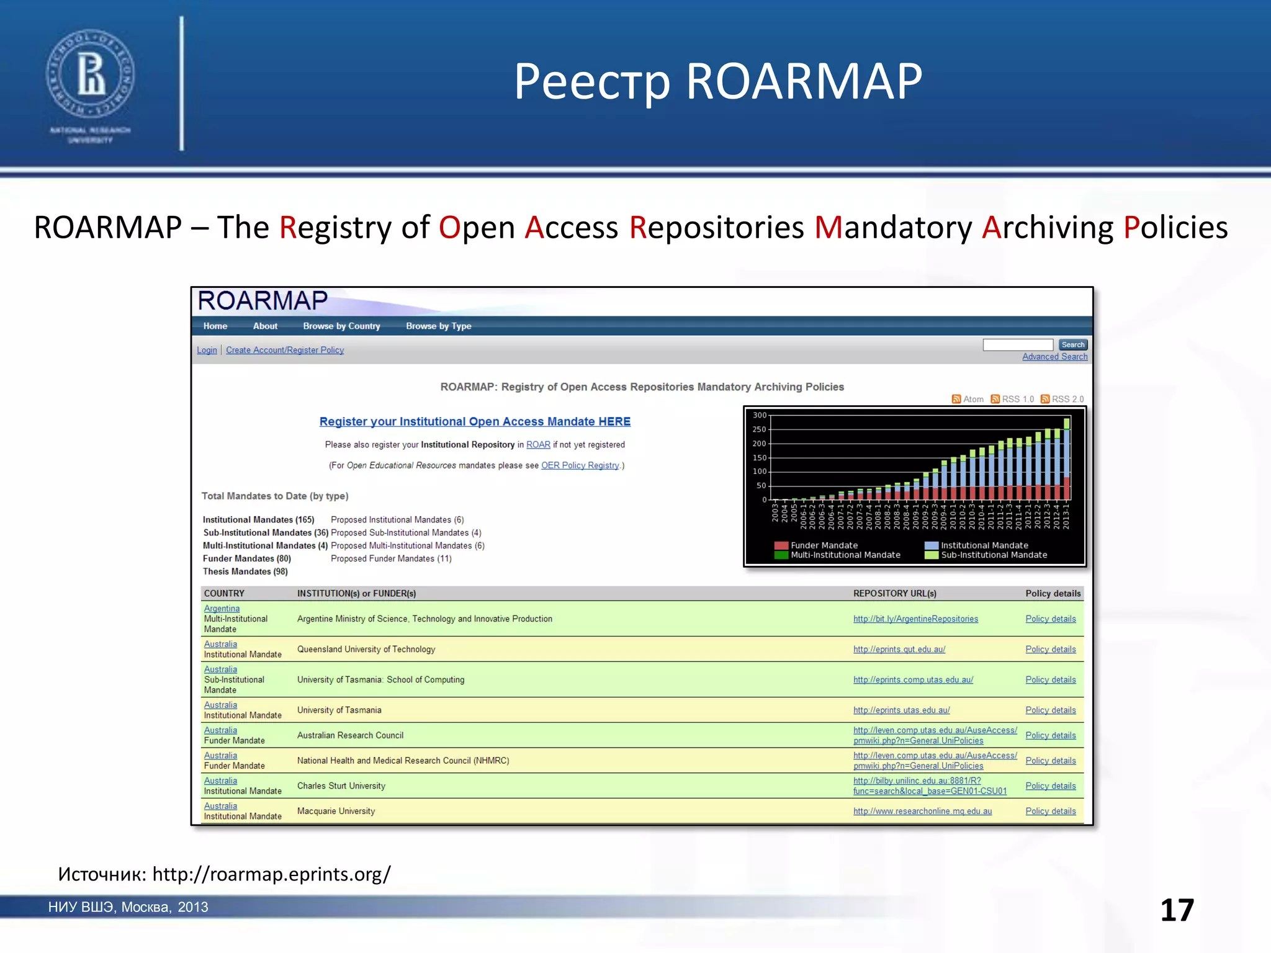Click the search text field

coord(1018,344)
